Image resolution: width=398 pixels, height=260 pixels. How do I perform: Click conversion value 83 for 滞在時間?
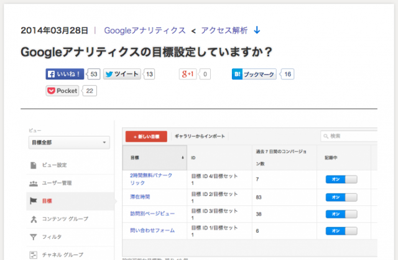[x=259, y=197]
